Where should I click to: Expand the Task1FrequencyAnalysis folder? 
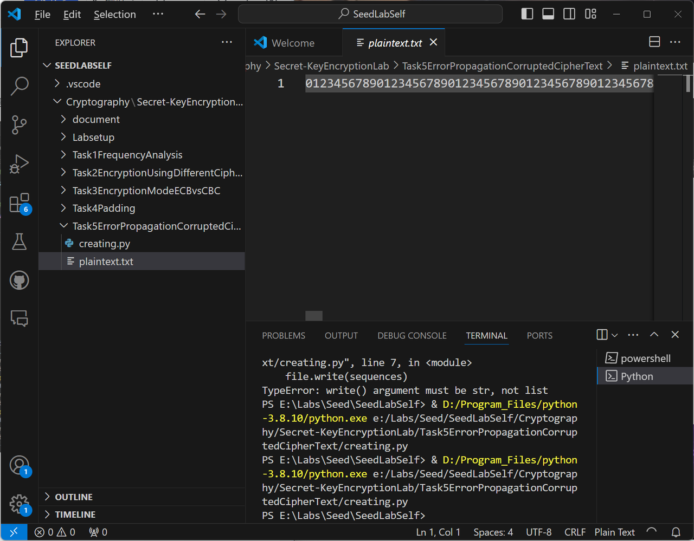(63, 155)
